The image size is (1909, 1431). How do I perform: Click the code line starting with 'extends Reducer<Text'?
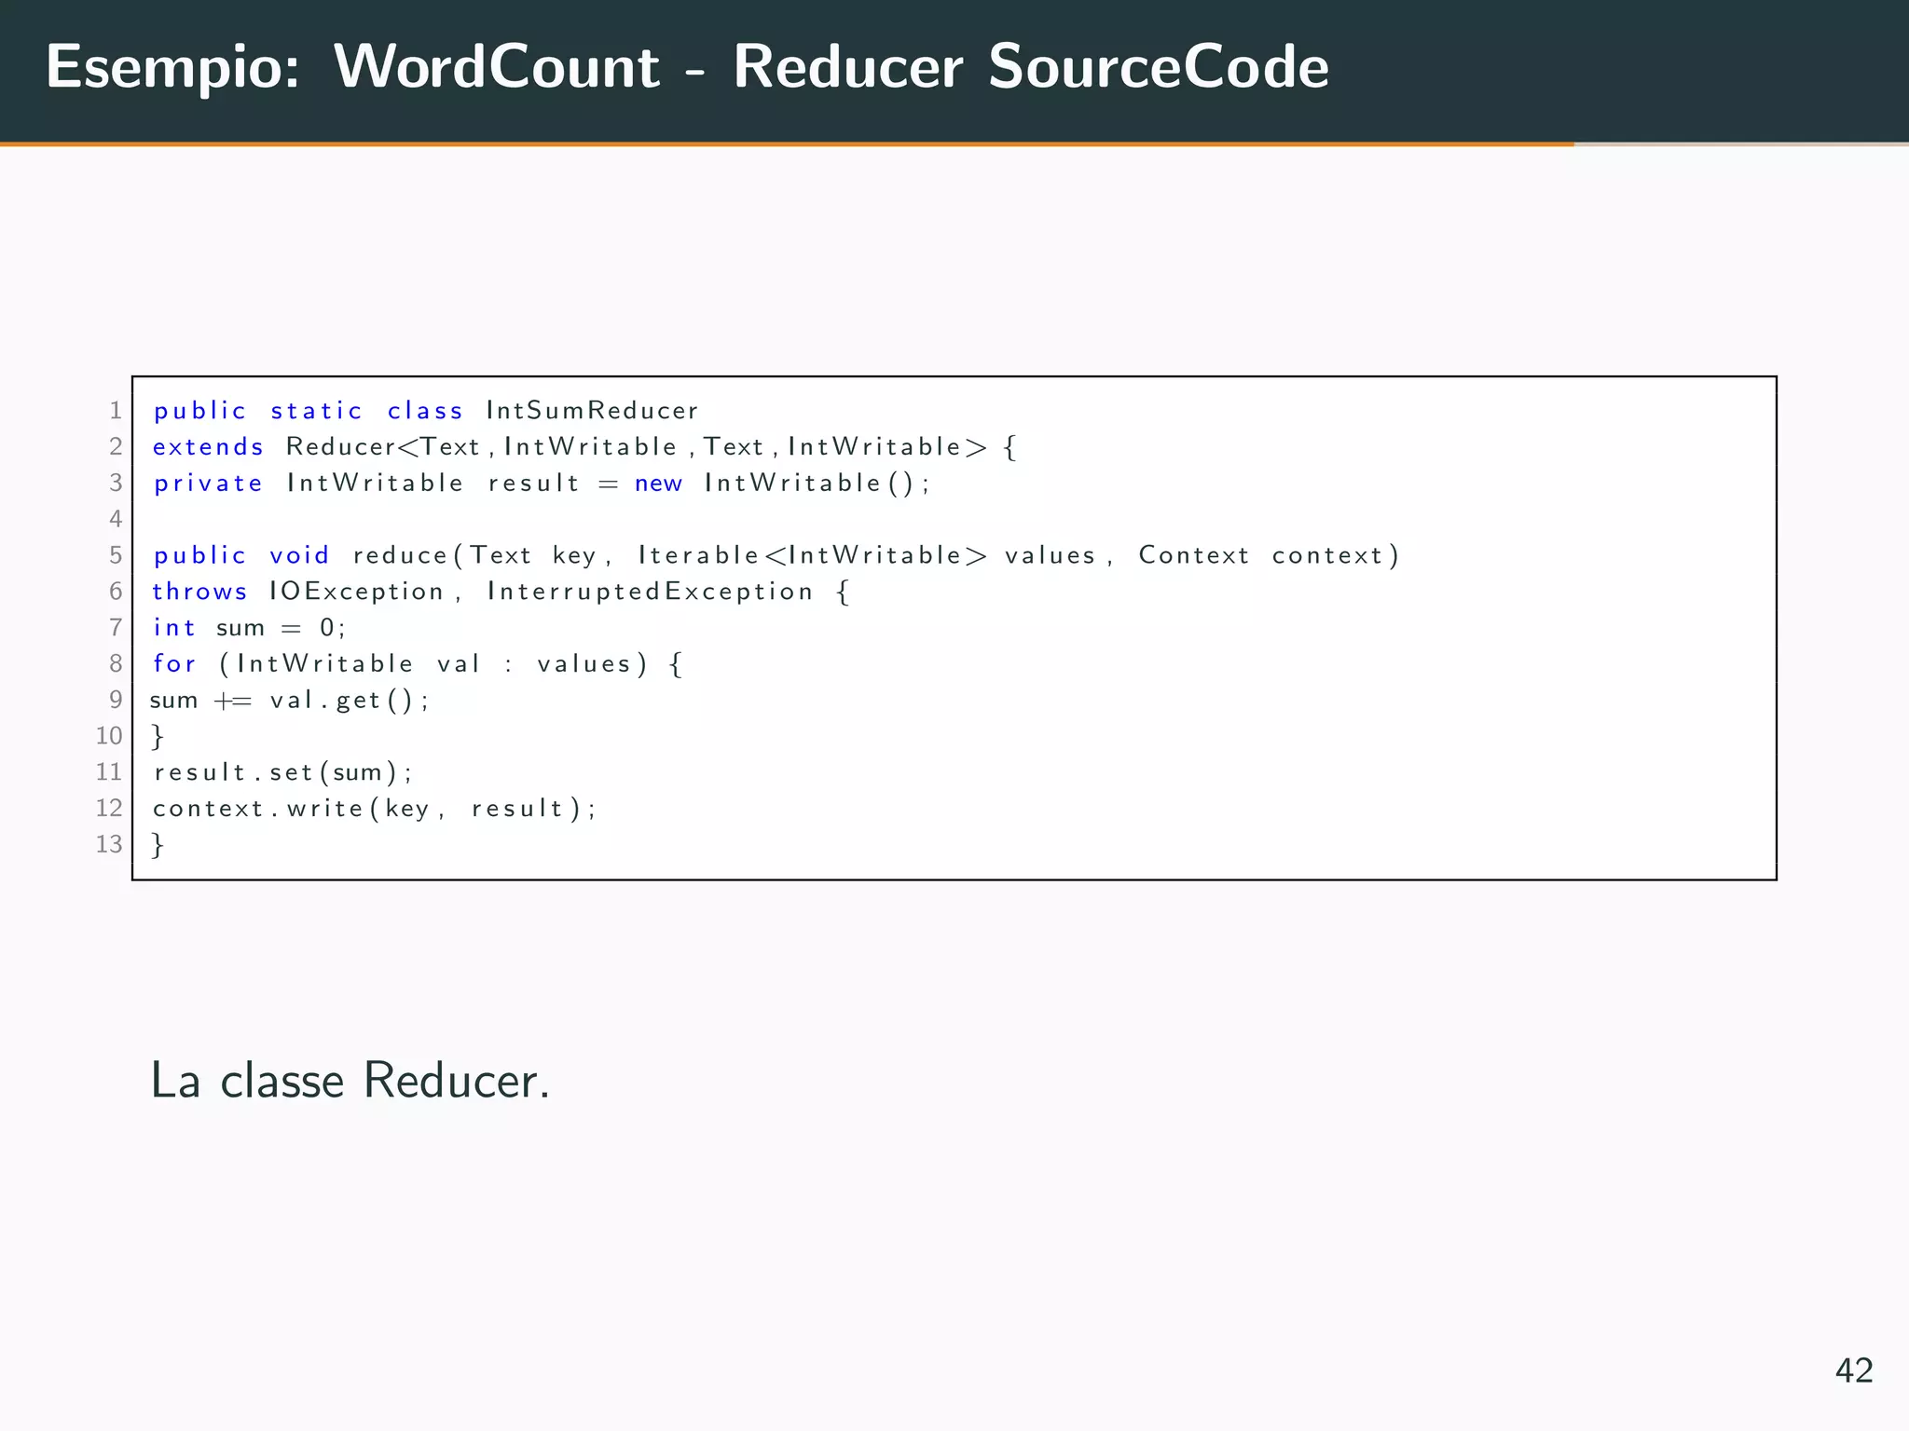(x=584, y=447)
